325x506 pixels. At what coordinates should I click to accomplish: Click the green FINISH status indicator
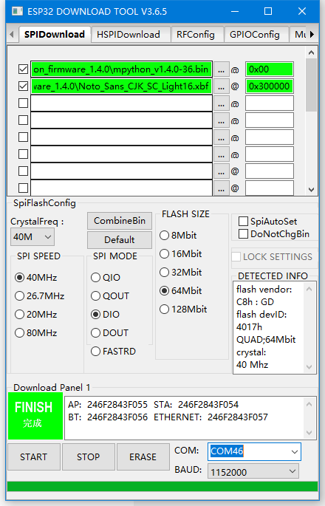(x=35, y=416)
